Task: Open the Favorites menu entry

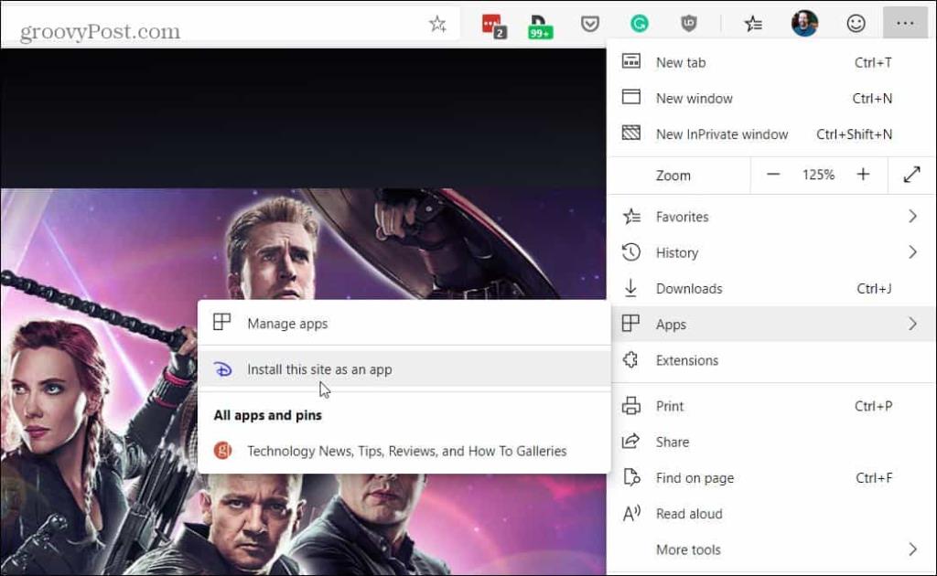Action: pyautogui.click(x=771, y=216)
